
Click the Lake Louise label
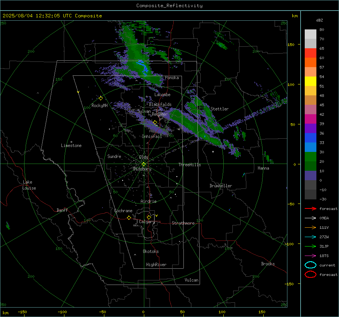click(x=29, y=185)
